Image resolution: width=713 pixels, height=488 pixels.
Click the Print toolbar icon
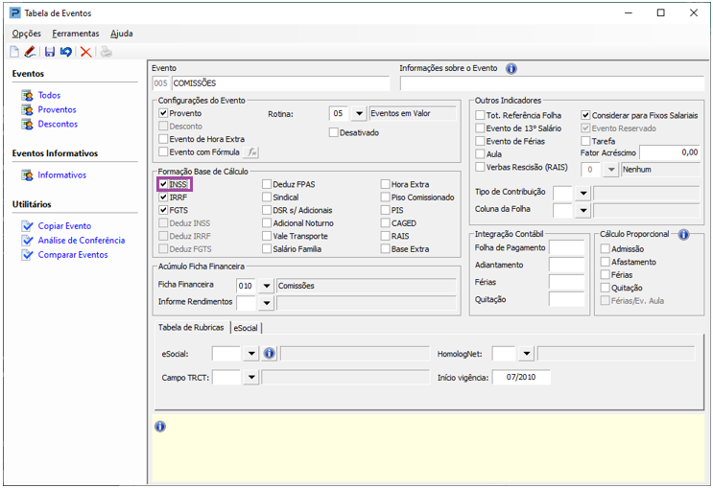pos(106,52)
